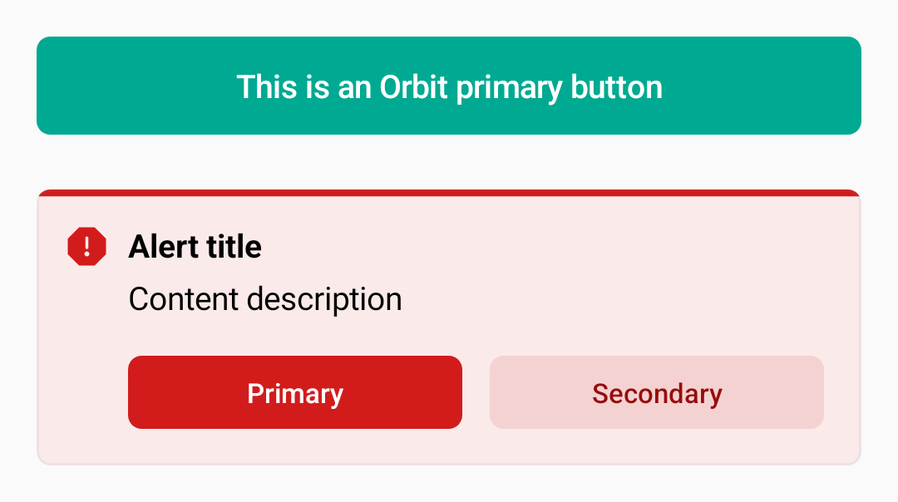Select the Content description text

click(264, 298)
